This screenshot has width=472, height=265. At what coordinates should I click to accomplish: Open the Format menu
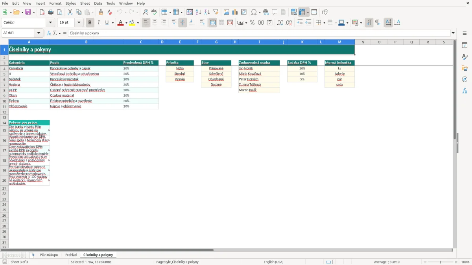55,3
